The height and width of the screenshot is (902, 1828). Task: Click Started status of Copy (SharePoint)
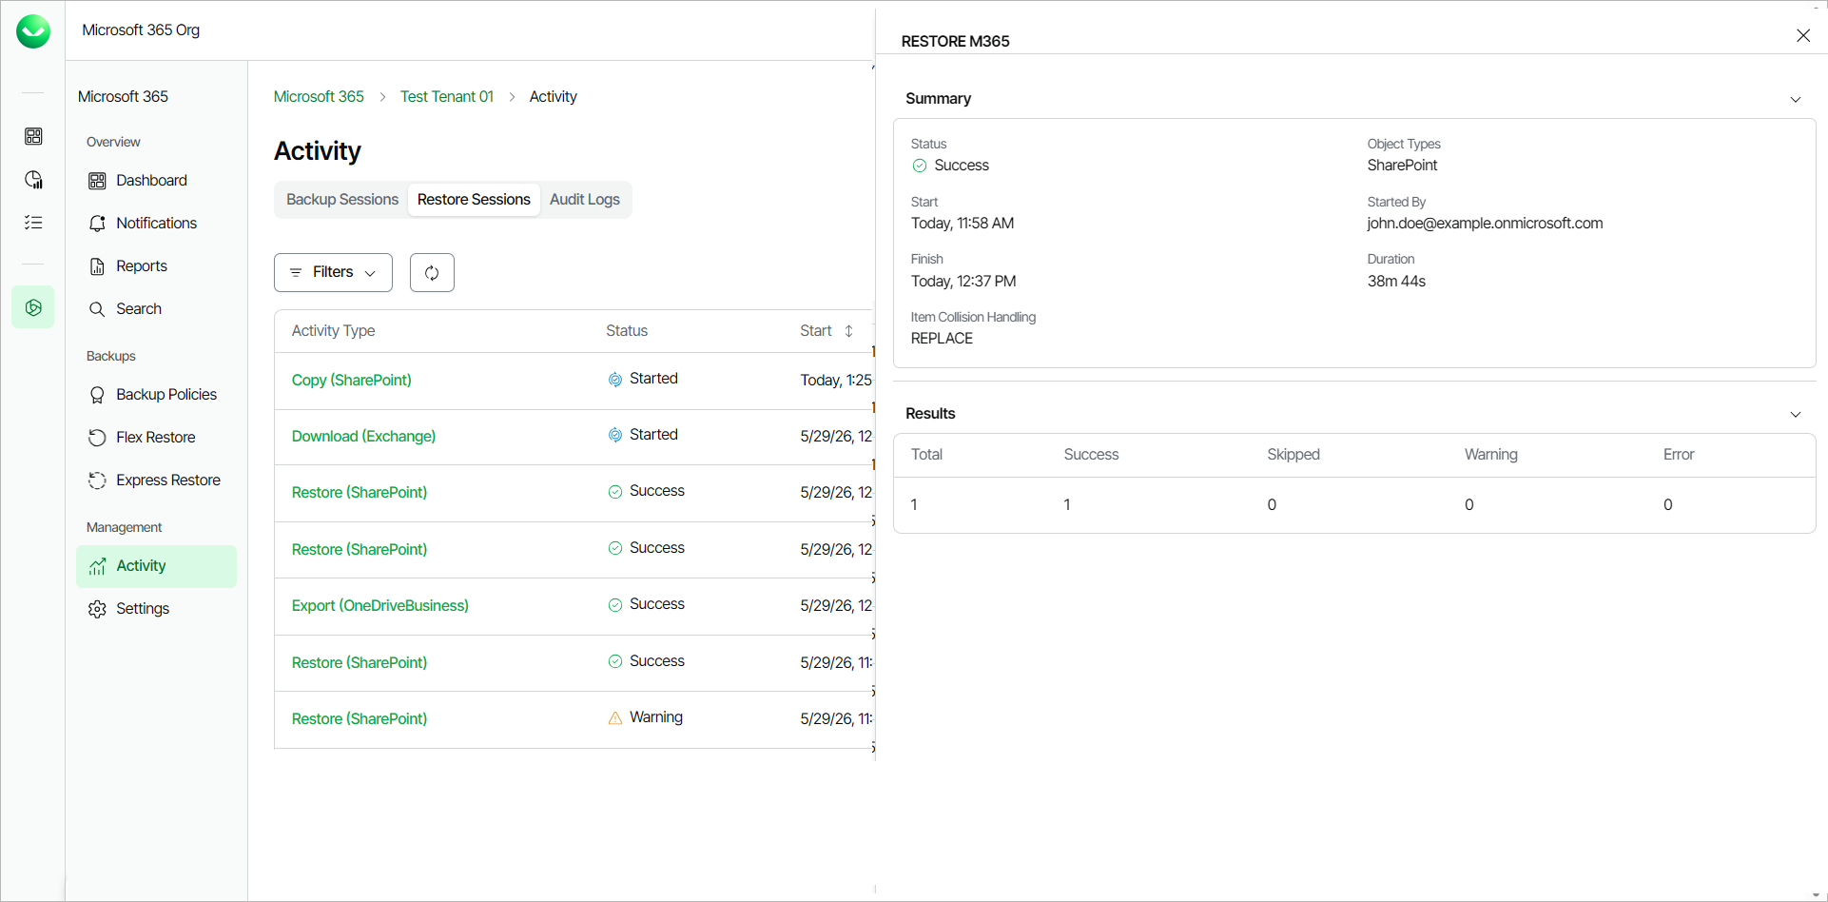click(x=643, y=379)
